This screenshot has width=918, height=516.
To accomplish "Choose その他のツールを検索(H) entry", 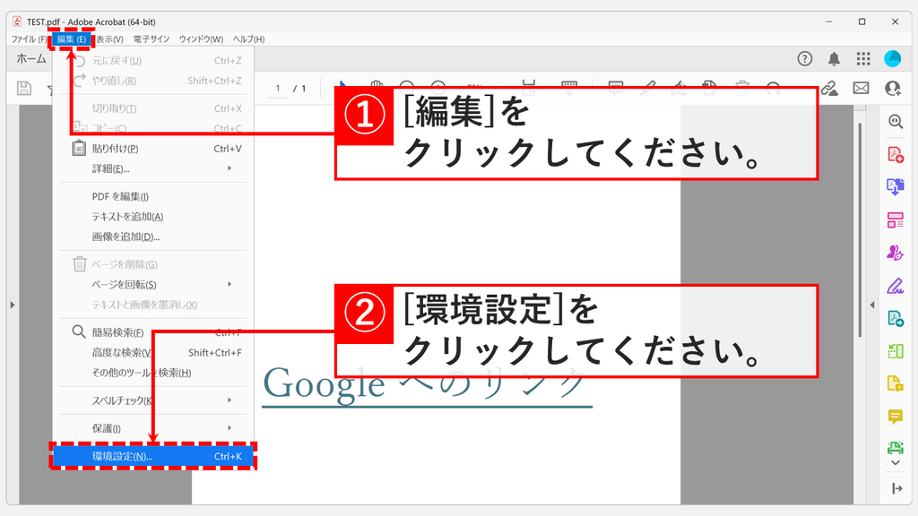I will tap(153, 373).
